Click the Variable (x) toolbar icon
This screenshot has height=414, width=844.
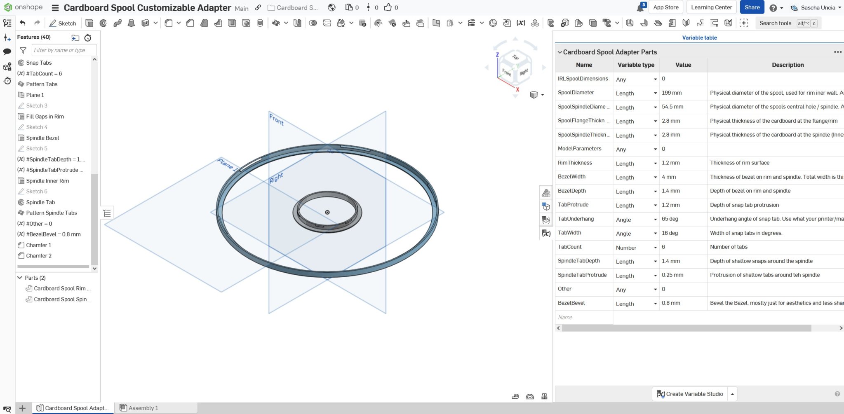point(521,23)
